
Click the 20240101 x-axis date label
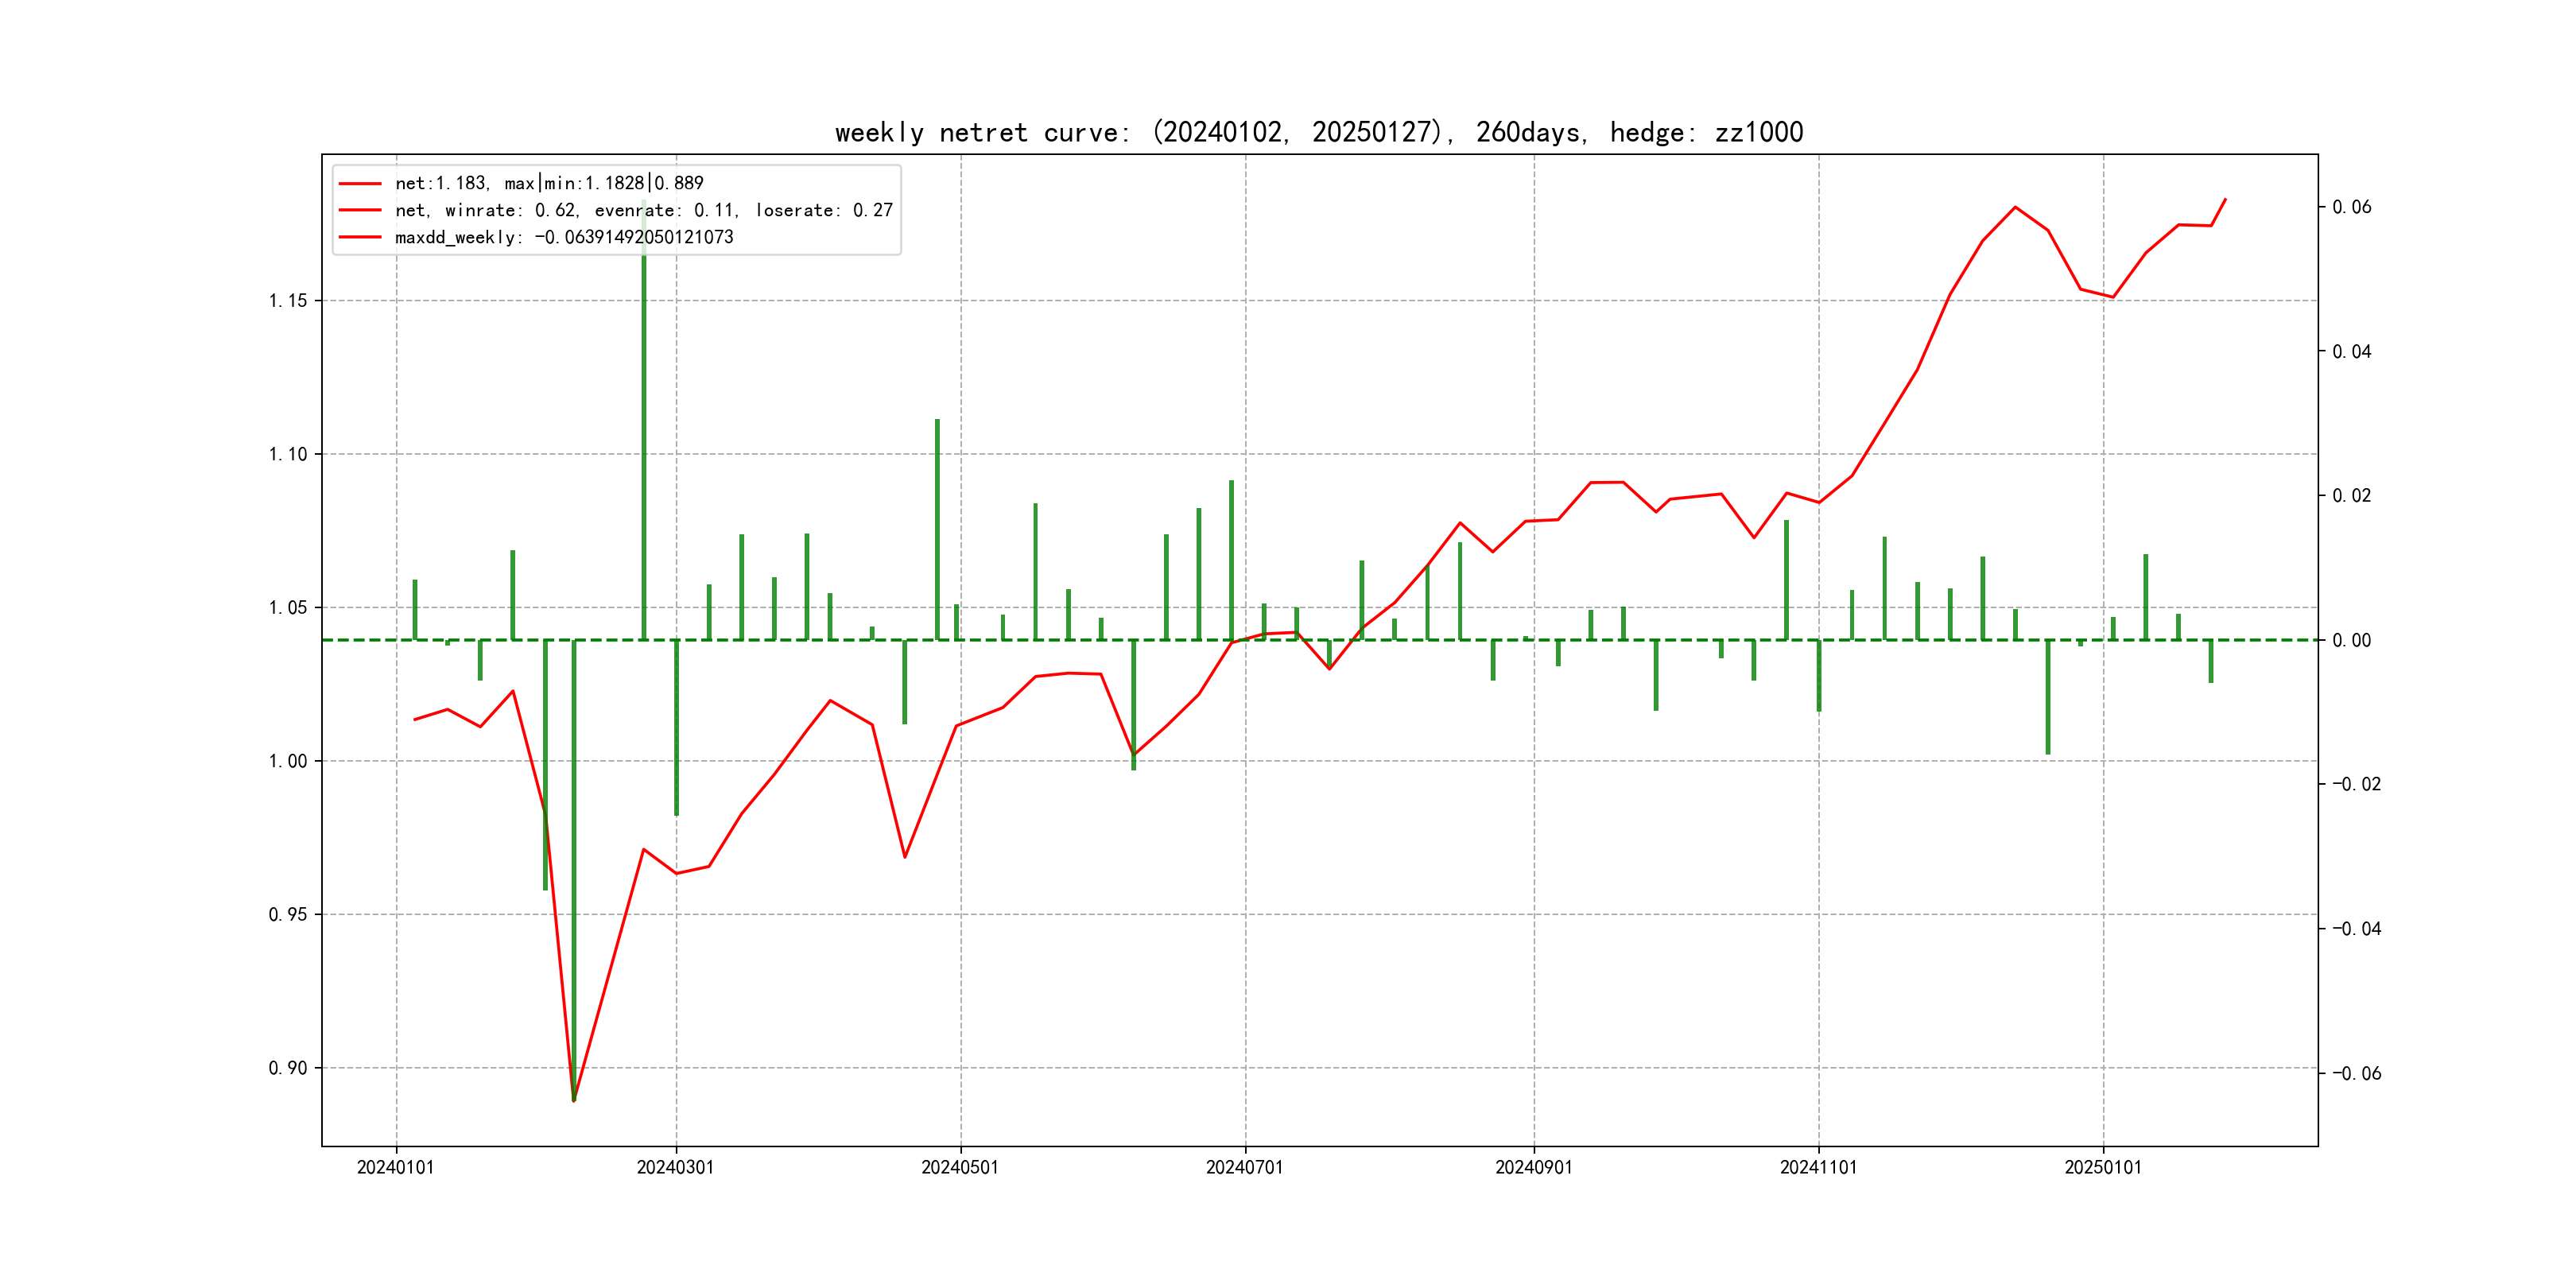click(x=395, y=1167)
